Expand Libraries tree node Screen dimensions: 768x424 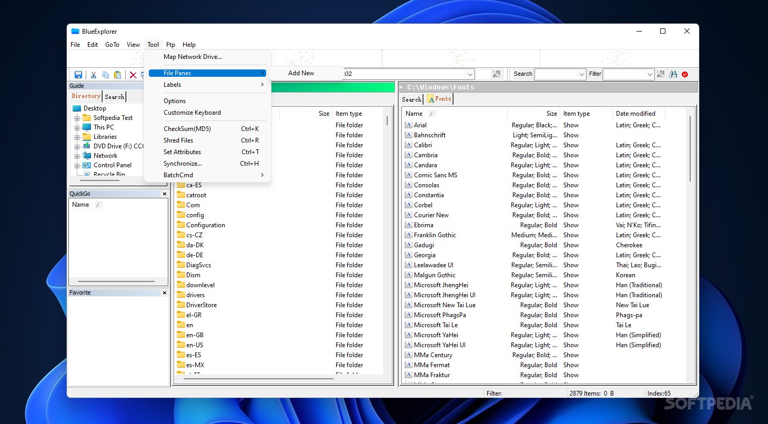(77, 137)
